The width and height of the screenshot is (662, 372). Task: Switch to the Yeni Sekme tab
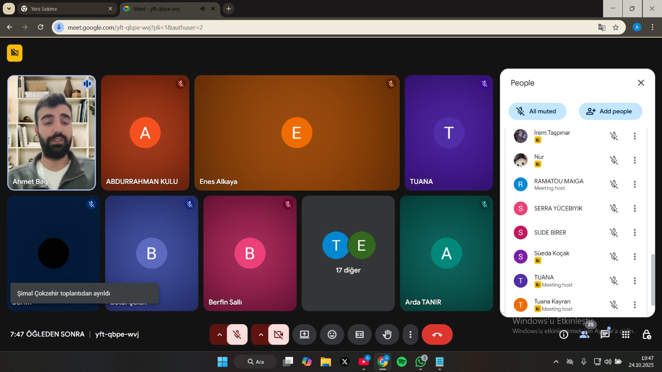pyautogui.click(x=66, y=9)
